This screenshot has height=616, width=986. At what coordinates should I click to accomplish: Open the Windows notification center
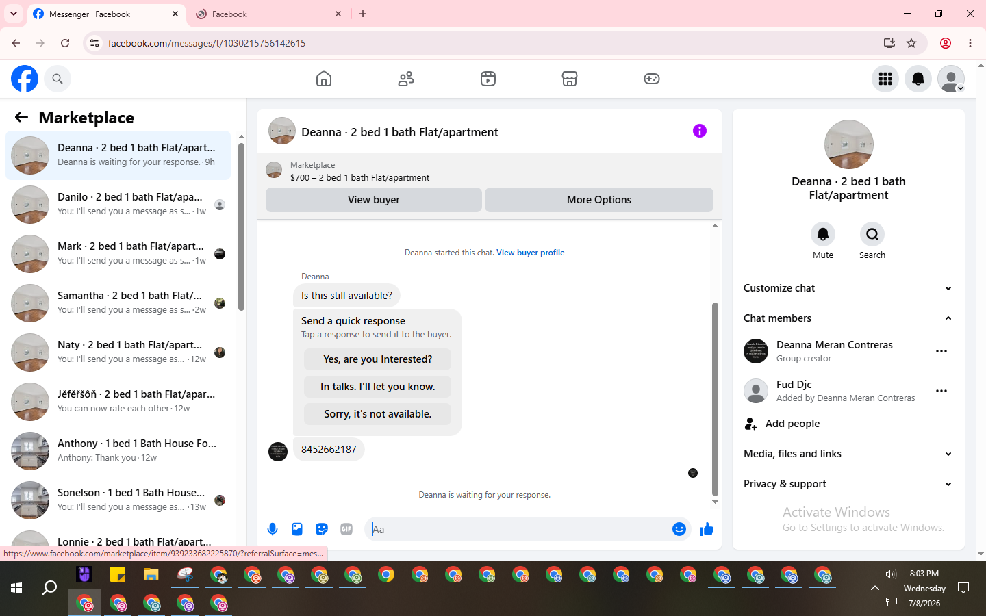[963, 588]
